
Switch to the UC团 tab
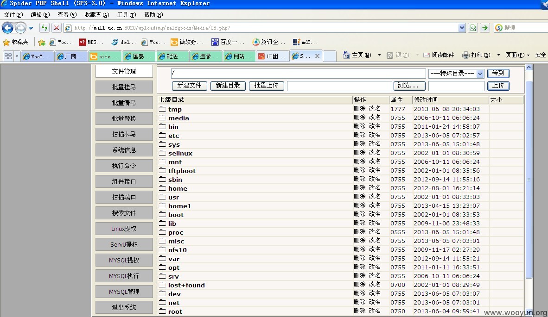(273, 56)
